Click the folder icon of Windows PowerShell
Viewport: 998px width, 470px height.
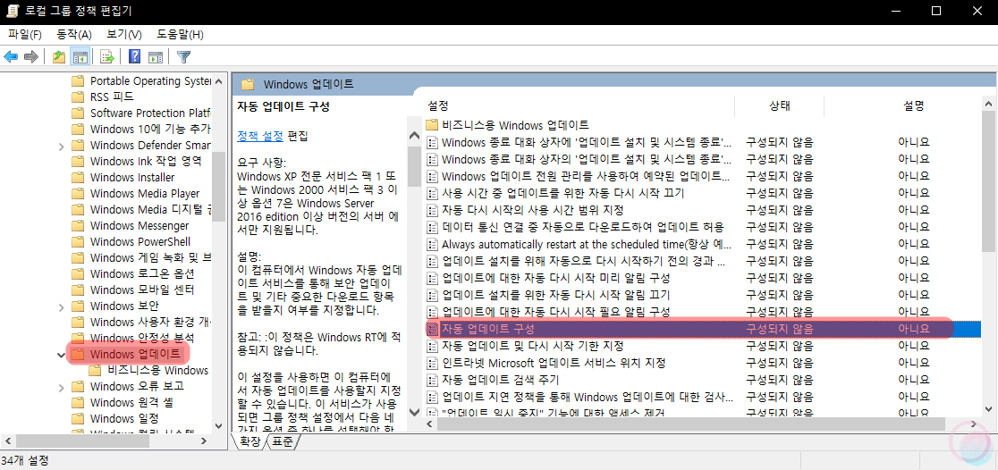point(78,241)
